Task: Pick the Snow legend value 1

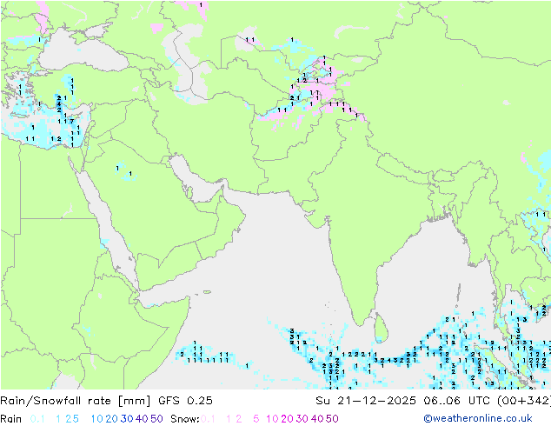Action: (229, 419)
